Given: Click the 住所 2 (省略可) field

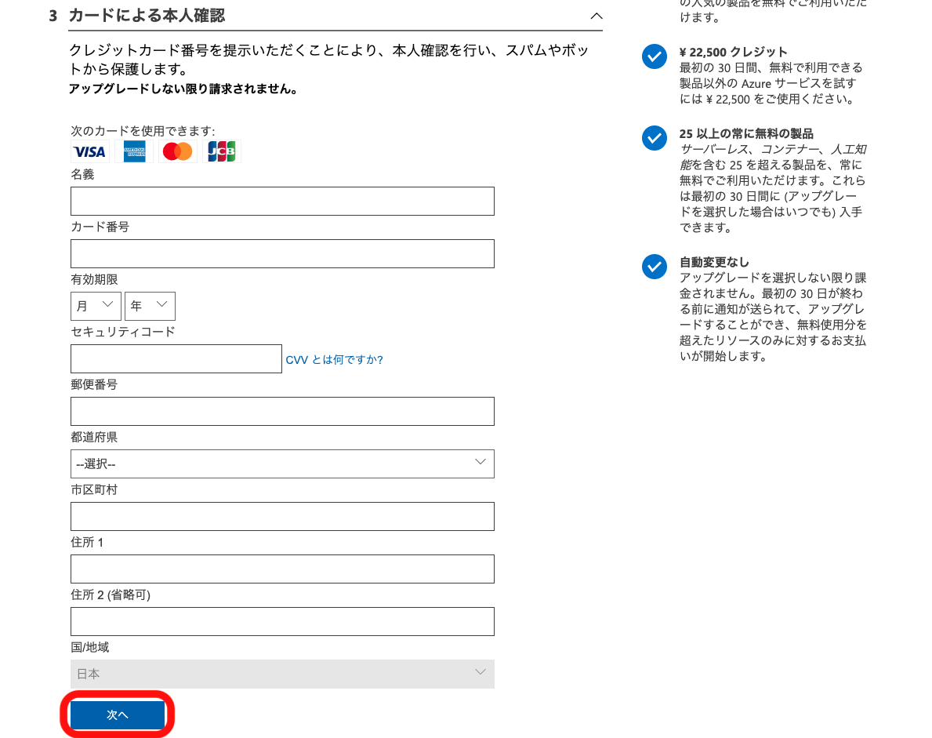Looking at the screenshot, I should pyautogui.click(x=282, y=621).
